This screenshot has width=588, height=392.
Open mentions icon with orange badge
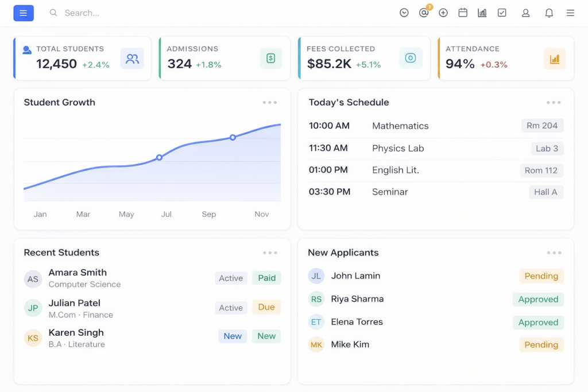click(424, 13)
